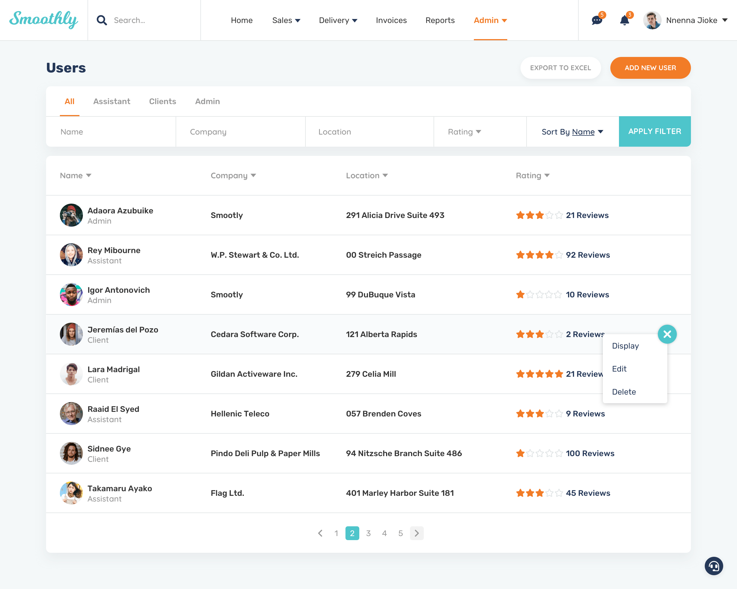Image resolution: width=737 pixels, height=589 pixels.
Task: Open the Sort By Name dropdown
Action: pyautogui.click(x=572, y=132)
